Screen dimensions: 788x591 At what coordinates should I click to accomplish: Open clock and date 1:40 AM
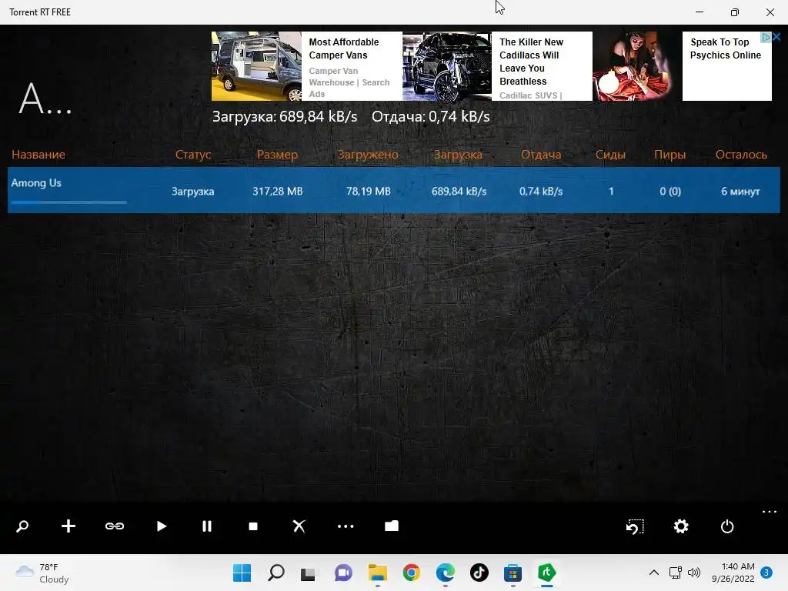point(733,573)
